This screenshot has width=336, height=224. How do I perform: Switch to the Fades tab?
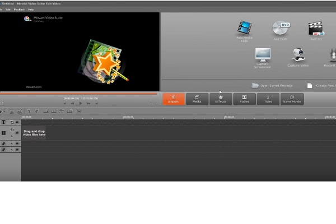[x=244, y=99]
